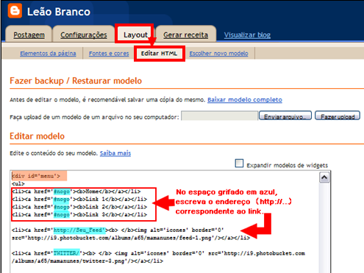This screenshot has width=364, height=273.
Task: Click the highlighted TWITTER/ text in code
Action: [66, 253]
